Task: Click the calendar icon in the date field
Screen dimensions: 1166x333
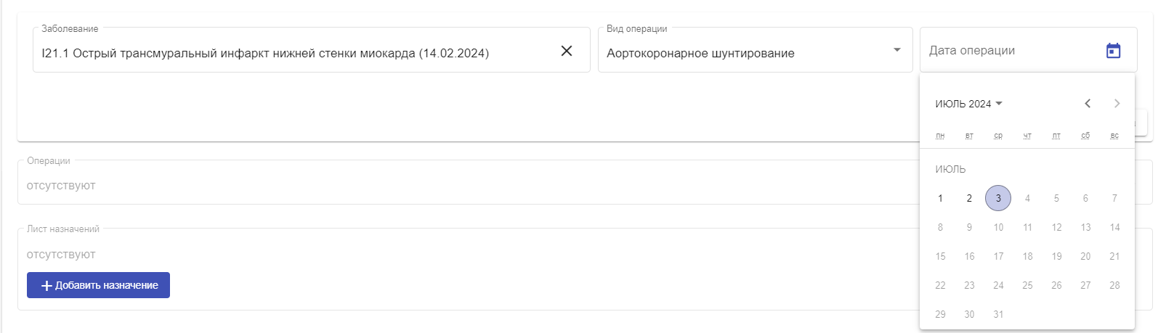Action: pyautogui.click(x=1113, y=51)
